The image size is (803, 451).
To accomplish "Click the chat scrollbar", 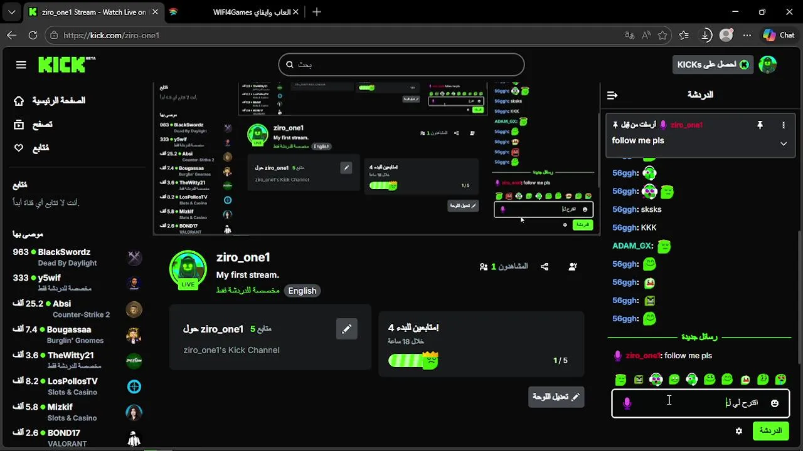I will [x=799, y=298].
